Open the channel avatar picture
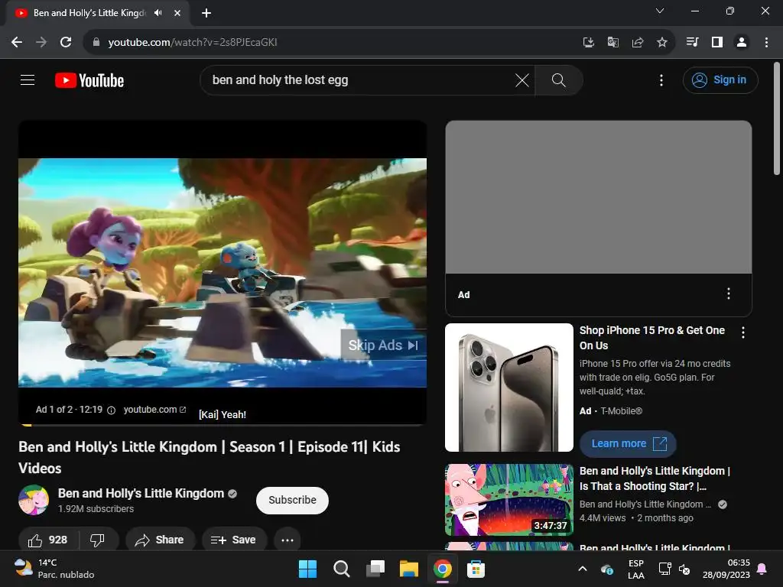 pos(34,500)
